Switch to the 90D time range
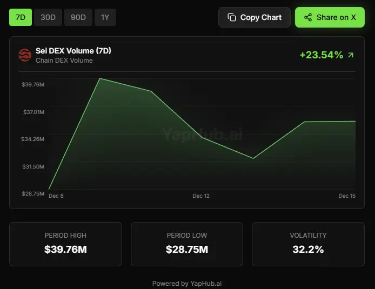The image size is (375, 289). point(78,17)
